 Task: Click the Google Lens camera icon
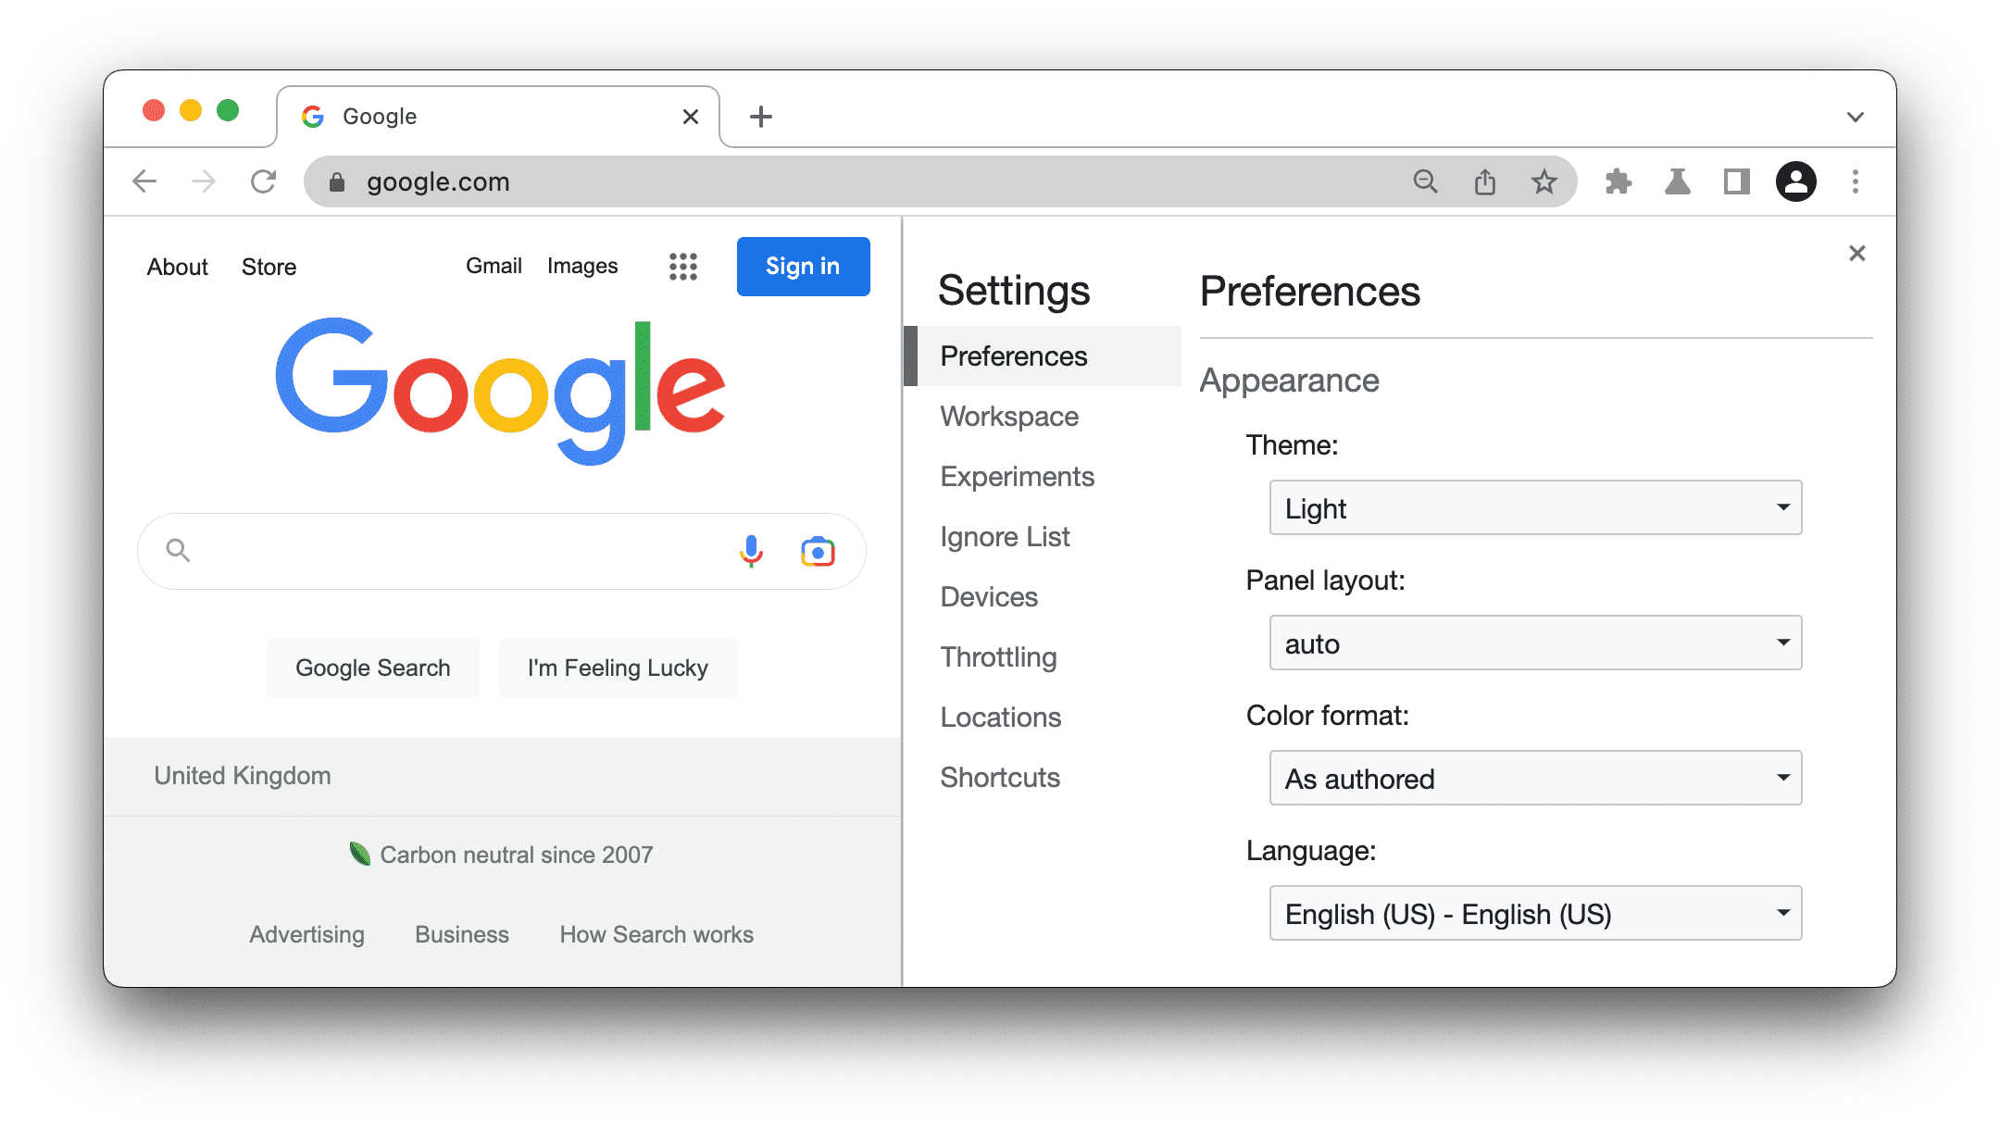coord(816,550)
